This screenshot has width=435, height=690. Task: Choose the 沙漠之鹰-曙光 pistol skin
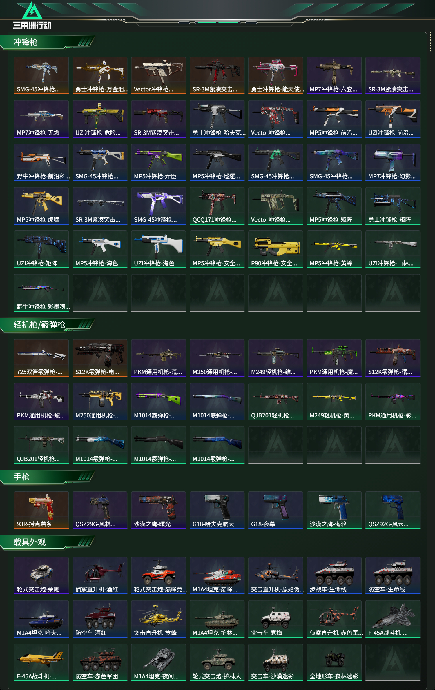pos(158,510)
